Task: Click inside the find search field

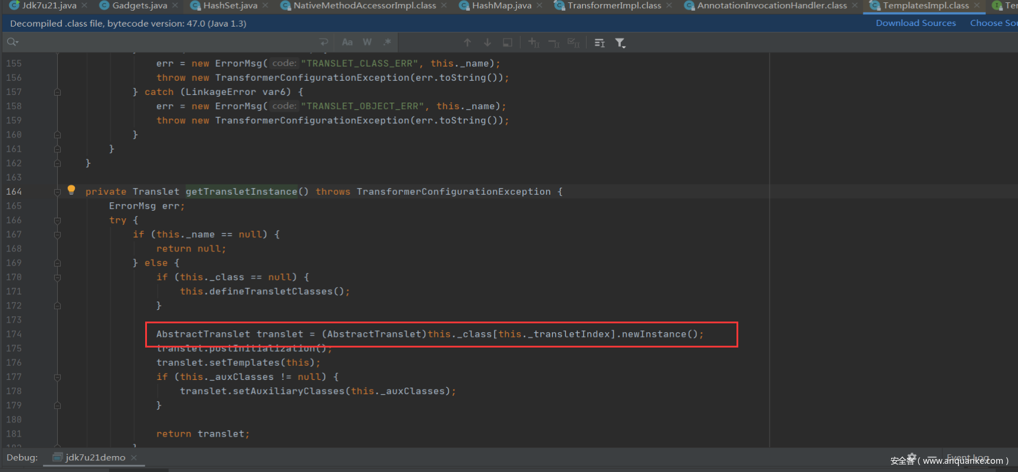Action: click(x=165, y=42)
